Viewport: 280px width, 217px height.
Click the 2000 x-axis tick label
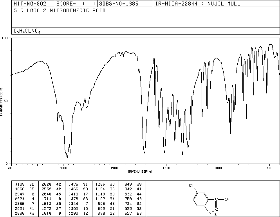coord(115,168)
